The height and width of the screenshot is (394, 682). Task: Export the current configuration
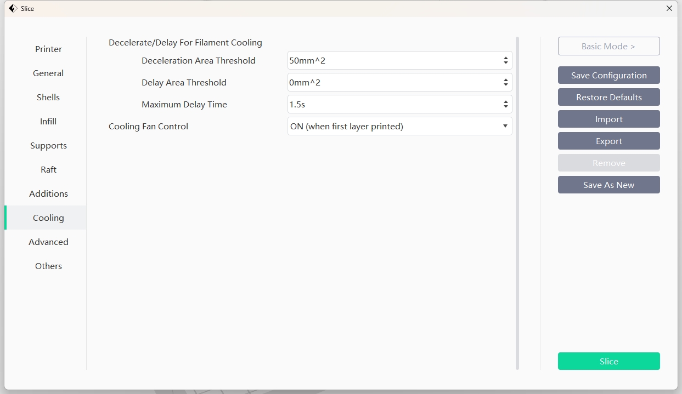pyautogui.click(x=608, y=141)
